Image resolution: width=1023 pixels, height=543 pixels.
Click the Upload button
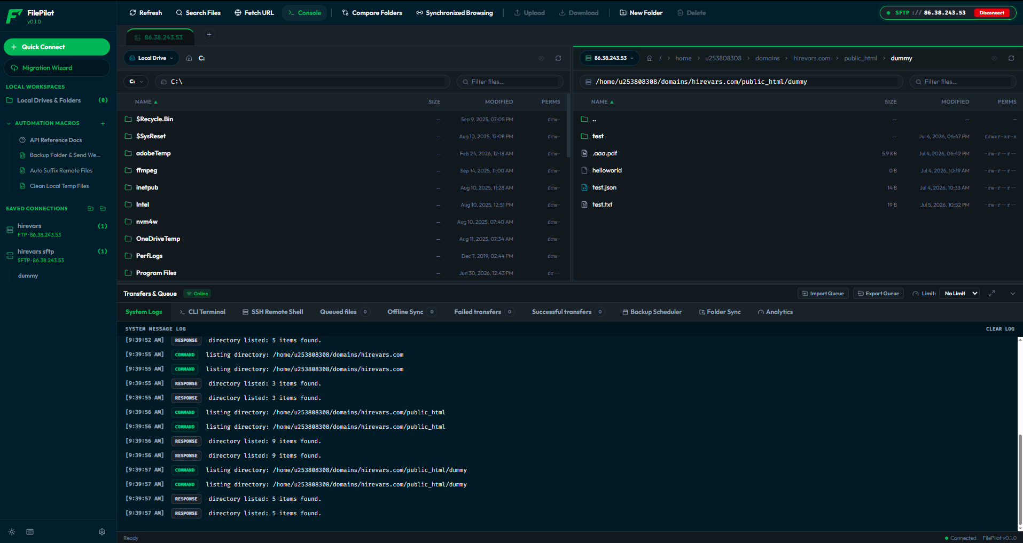[529, 13]
